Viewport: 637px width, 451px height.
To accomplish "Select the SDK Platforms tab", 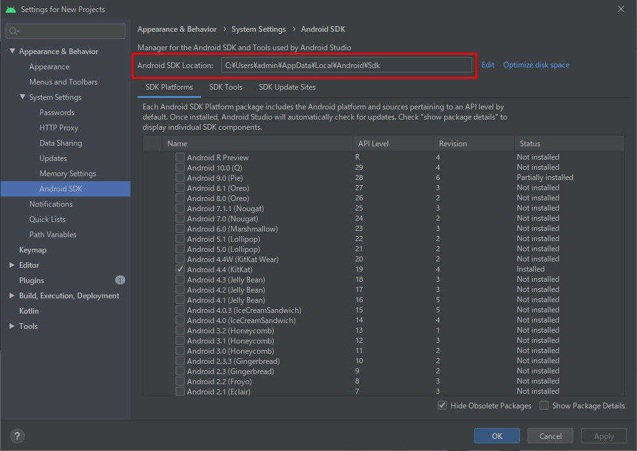I will pyautogui.click(x=169, y=87).
